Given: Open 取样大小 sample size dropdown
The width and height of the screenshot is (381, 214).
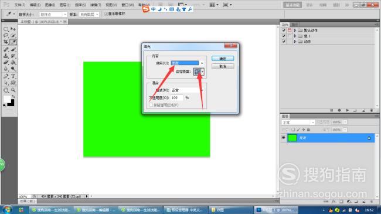Looking at the screenshot, I should (x=53, y=14).
